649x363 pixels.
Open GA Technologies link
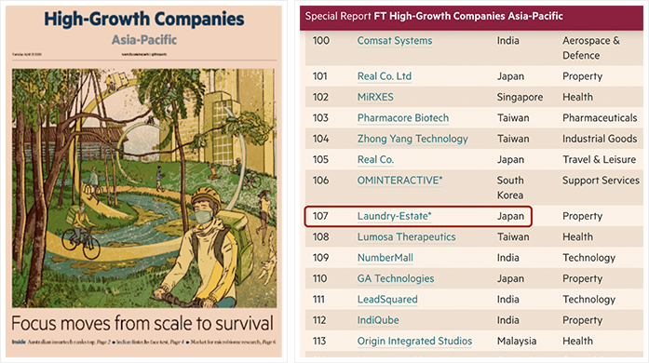[396, 278]
